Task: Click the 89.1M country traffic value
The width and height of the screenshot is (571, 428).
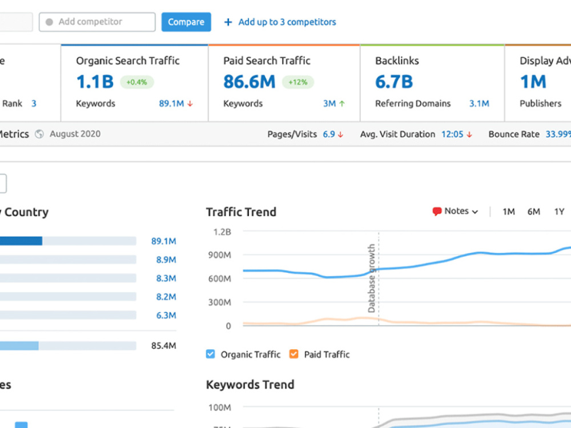Action: click(163, 241)
